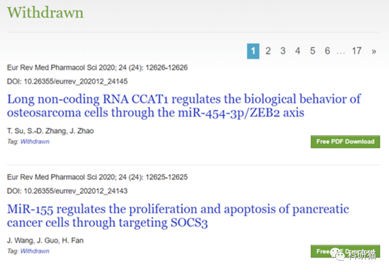Viewport: 389px width, 272px height.
Task: Open the CCAT1 osteosarcoma article title
Action: [x=183, y=106]
